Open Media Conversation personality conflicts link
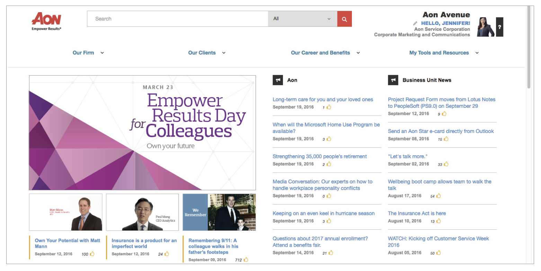Viewport: 541px width, 271px height. point(322,185)
